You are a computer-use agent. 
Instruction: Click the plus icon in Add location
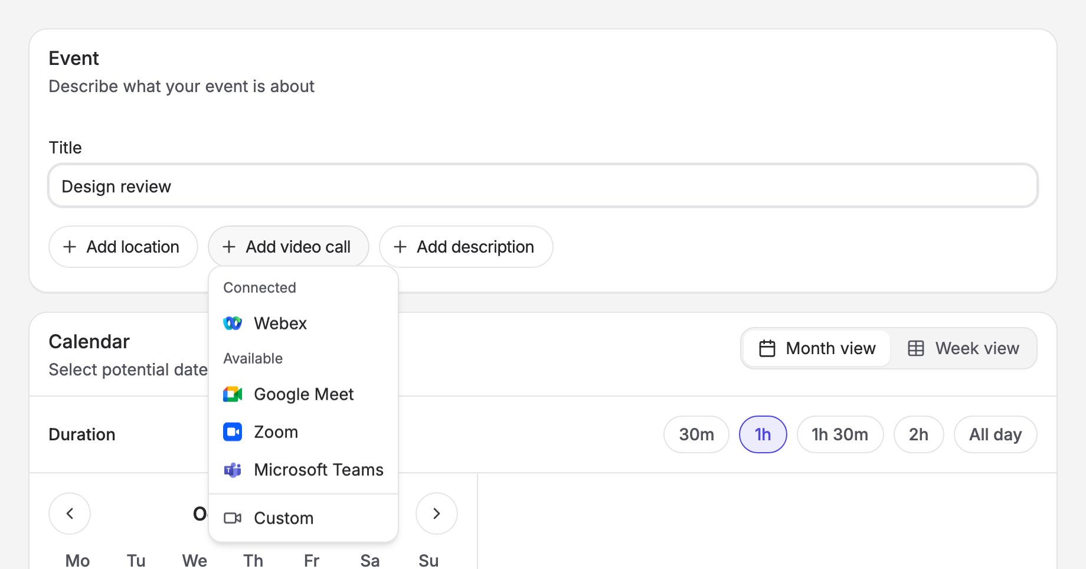pyautogui.click(x=70, y=247)
